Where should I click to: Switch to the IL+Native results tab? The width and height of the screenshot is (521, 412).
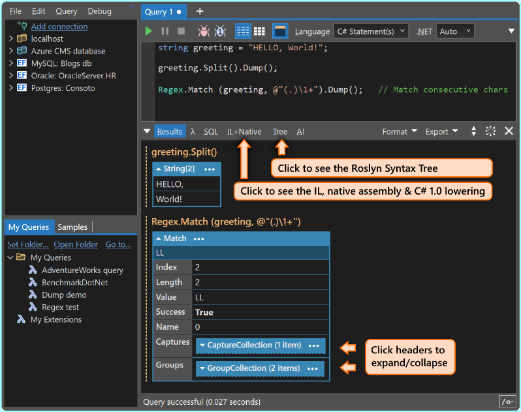[x=244, y=131]
